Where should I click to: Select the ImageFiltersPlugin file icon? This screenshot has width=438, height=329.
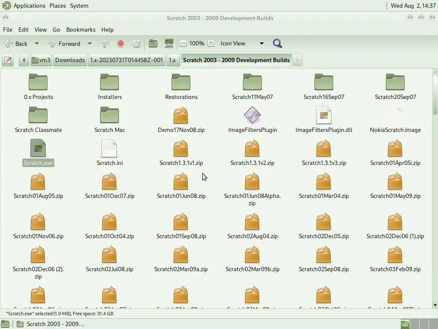(x=252, y=115)
